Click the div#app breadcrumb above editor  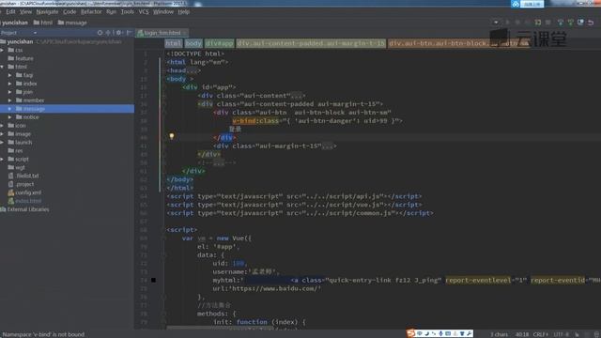(219, 44)
